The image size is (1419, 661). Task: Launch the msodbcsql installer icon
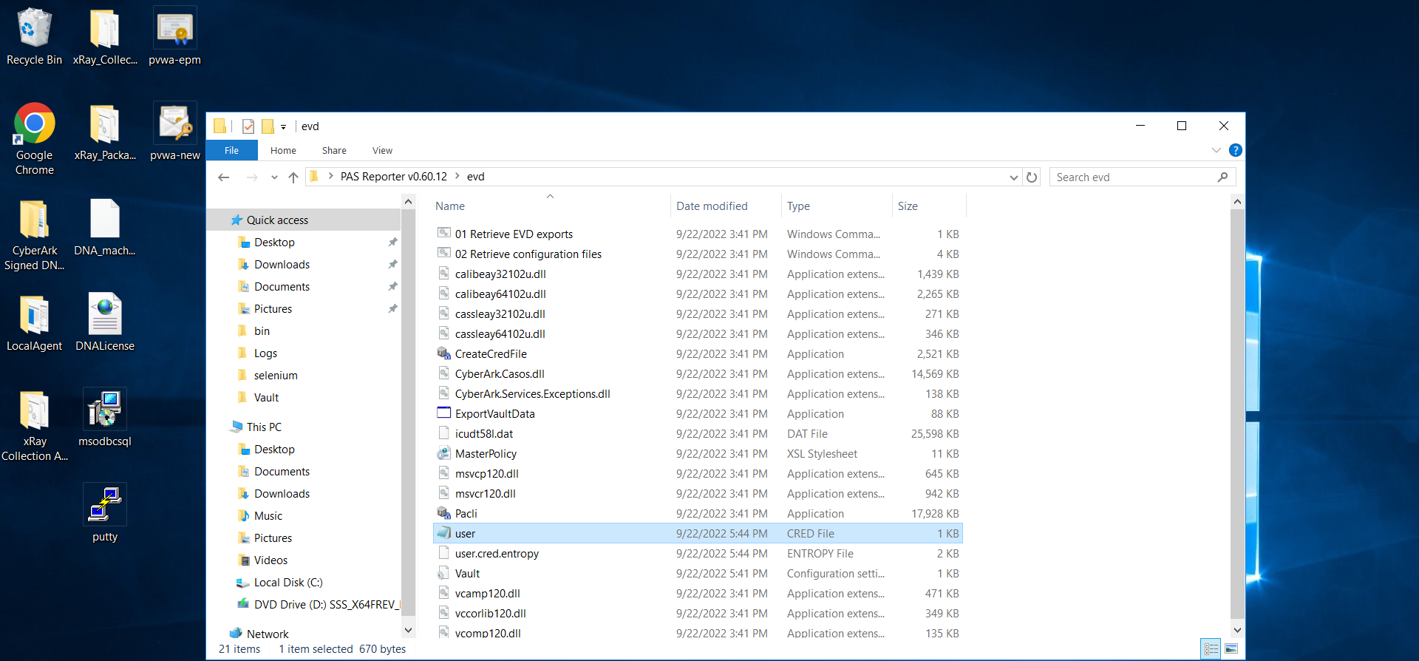(x=105, y=418)
